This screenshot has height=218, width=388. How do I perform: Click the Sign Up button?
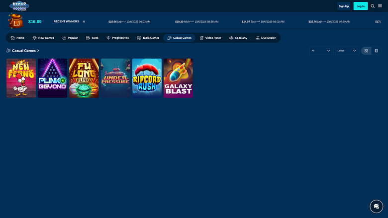tap(344, 6)
